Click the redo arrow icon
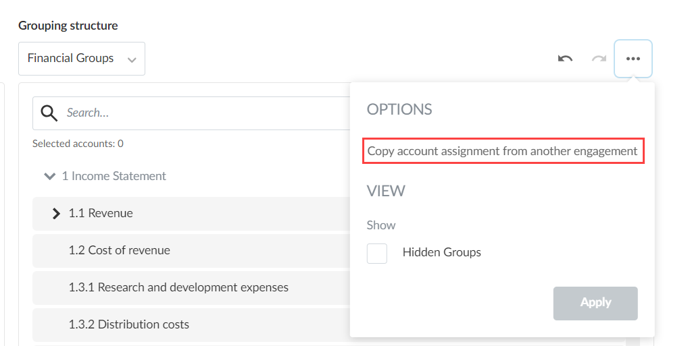Viewport: 690px width, 346px height. point(599,59)
